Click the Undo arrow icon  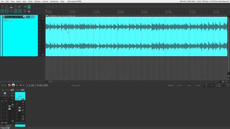[x=20, y=7]
